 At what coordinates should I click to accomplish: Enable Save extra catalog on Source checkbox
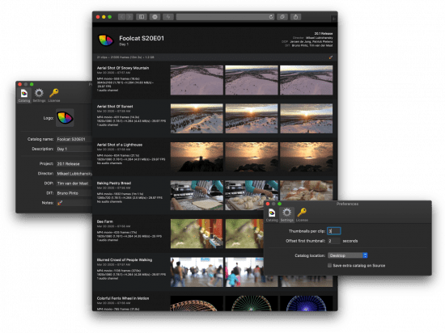pos(329,266)
